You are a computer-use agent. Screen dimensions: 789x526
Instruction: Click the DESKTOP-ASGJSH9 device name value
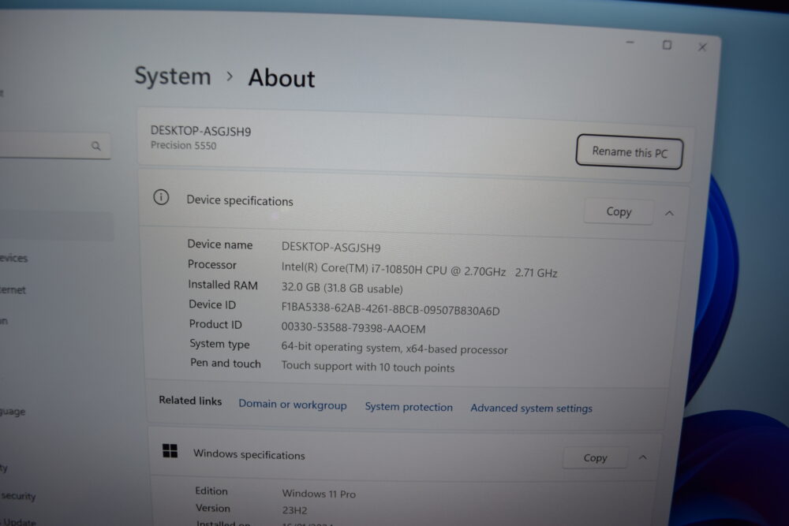coord(331,248)
